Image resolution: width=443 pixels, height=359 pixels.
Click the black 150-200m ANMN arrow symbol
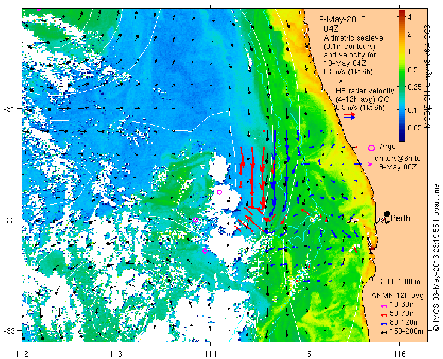point(384,333)
